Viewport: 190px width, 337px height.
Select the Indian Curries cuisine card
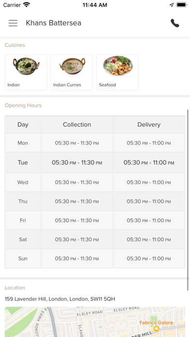(x=72, y=72)
